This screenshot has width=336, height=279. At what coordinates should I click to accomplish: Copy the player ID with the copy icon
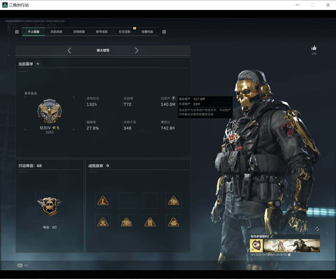(289, 255)
